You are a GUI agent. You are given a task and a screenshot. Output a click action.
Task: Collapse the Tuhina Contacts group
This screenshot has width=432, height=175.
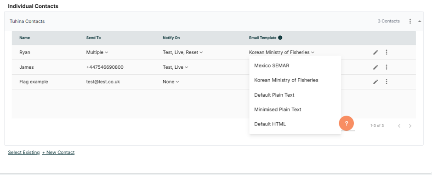[x=420, y=21]
